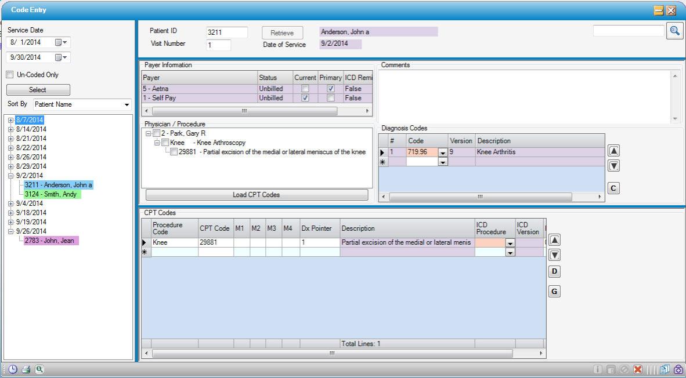
Task: Click the print icon at bottom left
Action: [x=24, y=369]
